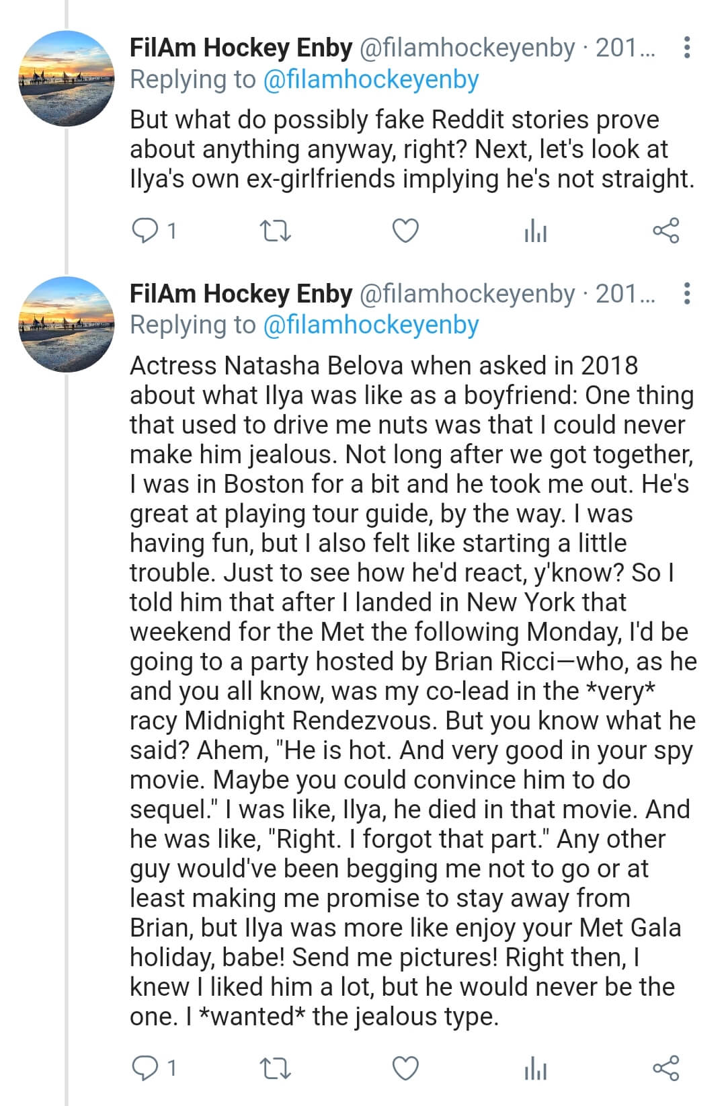Image resolution: width=726 pixels, height=1106 pixels.
Task: Open the truncated date on the first tweet
Action: (x=625, y=48)
